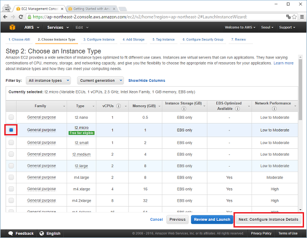This screenshot has height=238, width=307.
Task: Click the Previous button
Action: pos(177,220)
